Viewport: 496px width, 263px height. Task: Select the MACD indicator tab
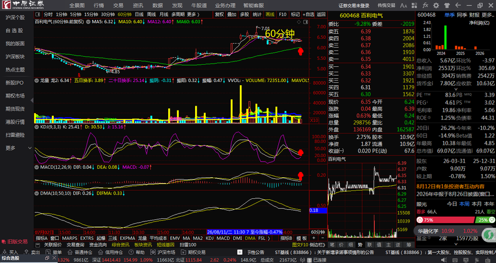223,238
